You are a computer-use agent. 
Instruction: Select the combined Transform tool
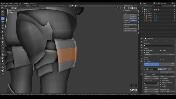2,28
